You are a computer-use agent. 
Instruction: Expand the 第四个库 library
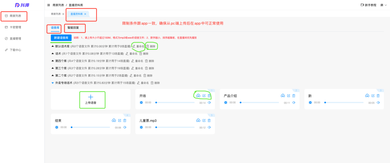point(52,61)
